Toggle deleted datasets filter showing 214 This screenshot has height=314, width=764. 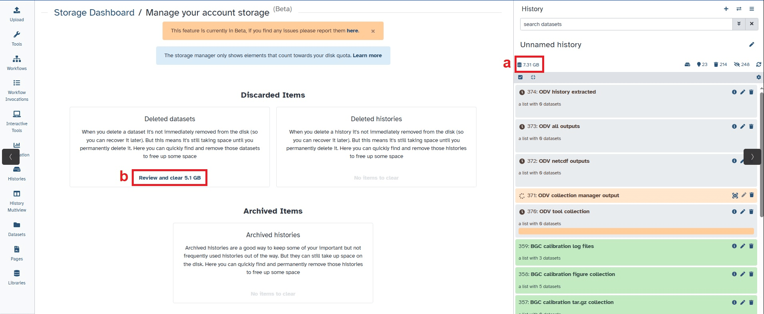[720, 64]
